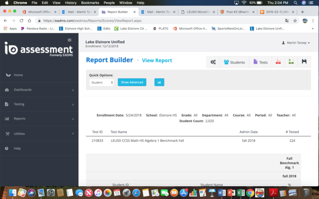The height and width of the screenshot is (199, 319).
Task: Export report to Excel
Action: pyautogui.click(x=290, y=62)
